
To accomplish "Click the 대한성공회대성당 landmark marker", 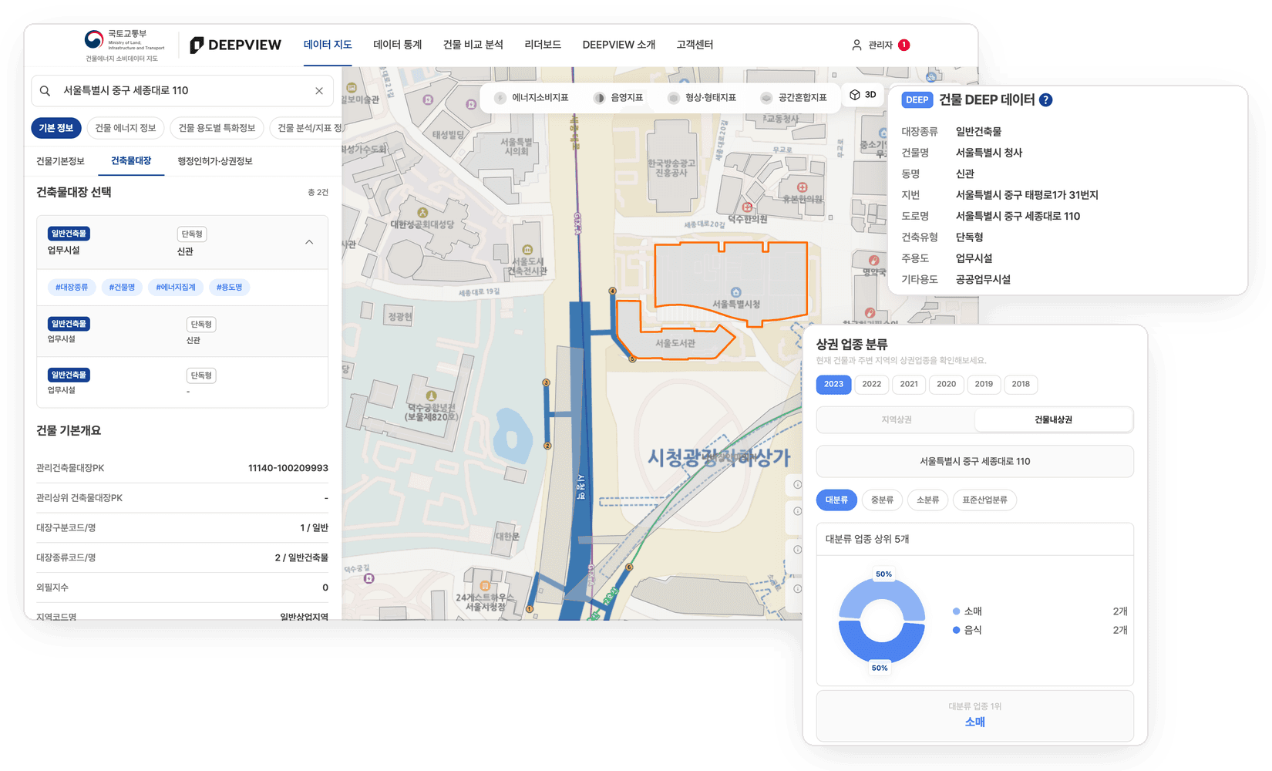I will tap(422, 212).
